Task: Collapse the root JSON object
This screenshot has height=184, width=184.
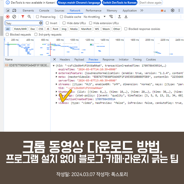Action: click(54, 66)
